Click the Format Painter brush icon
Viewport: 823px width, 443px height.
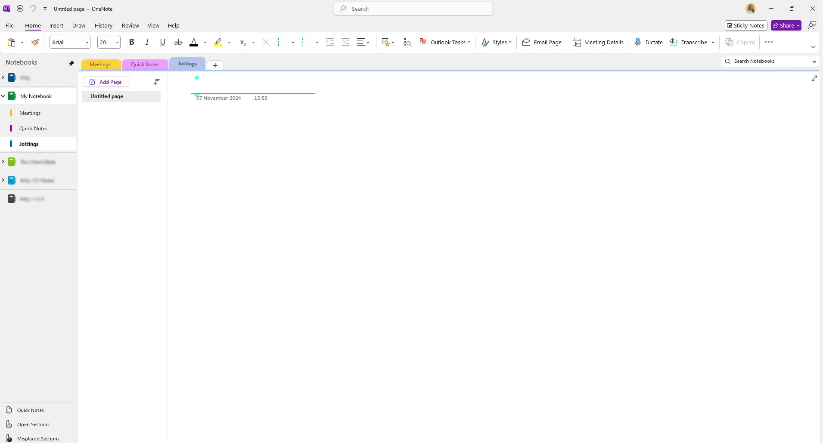tap(35, 42)
